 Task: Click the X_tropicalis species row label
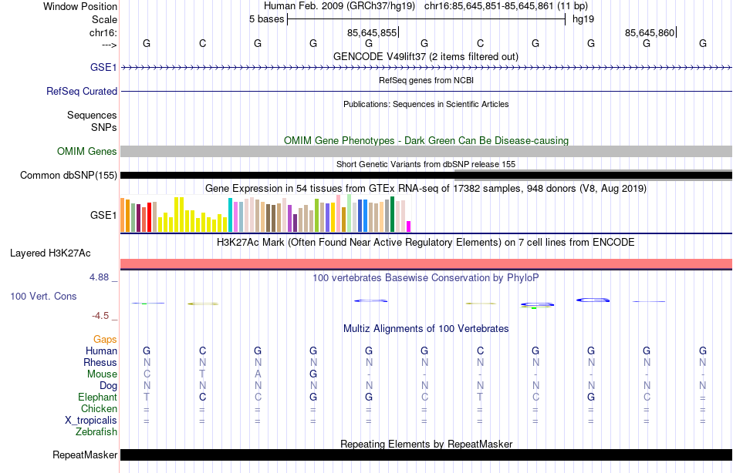click(x=91, y=421)
